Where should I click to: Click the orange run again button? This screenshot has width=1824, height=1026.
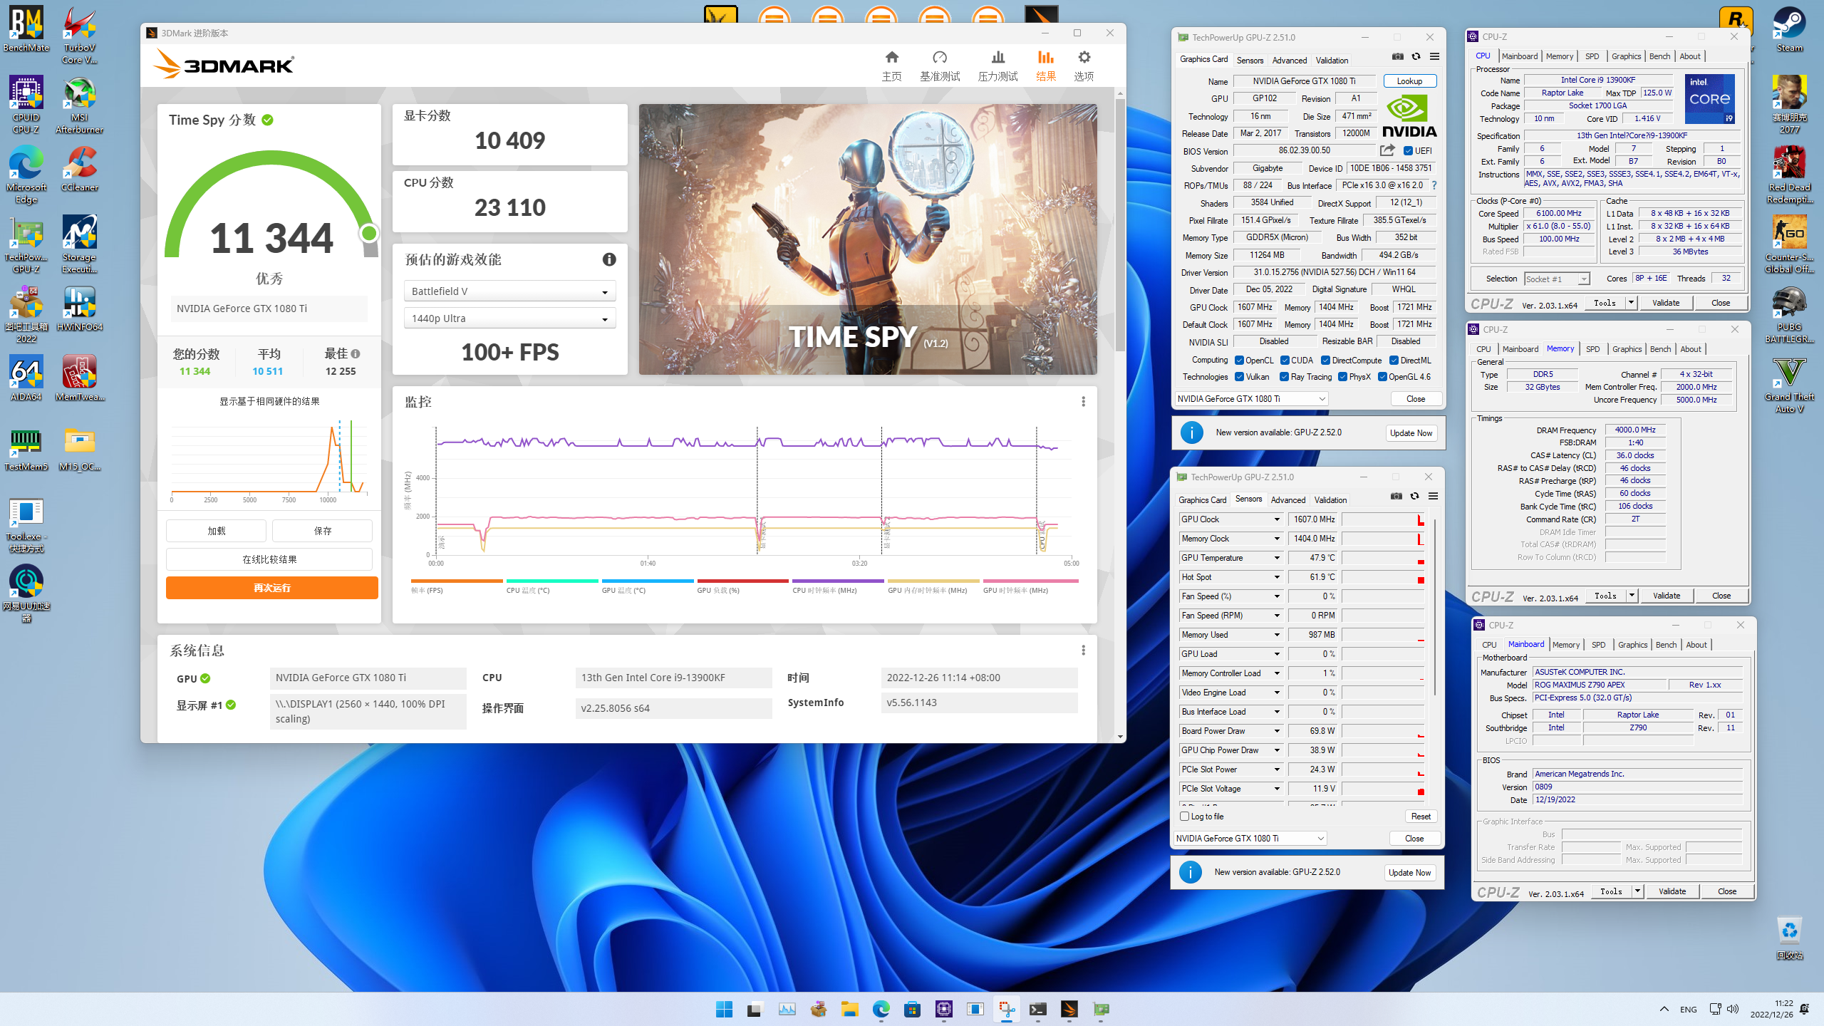tap(271, 588)
